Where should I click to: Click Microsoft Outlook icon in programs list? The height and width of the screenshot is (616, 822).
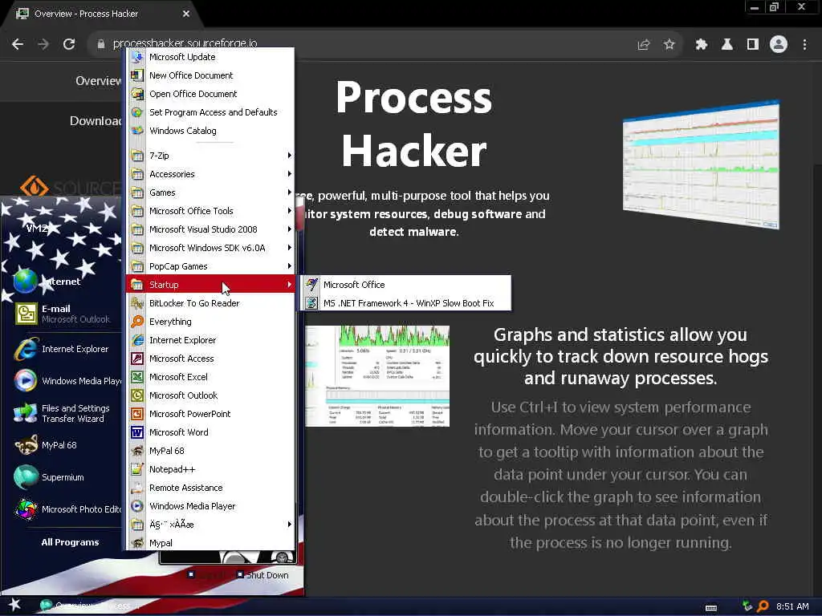(x=137, y=395)
